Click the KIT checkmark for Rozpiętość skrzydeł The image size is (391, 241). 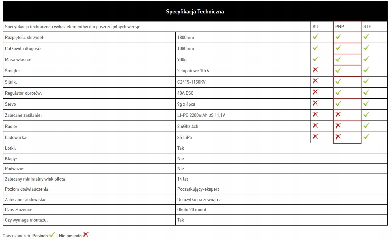[x=315, y=37]
